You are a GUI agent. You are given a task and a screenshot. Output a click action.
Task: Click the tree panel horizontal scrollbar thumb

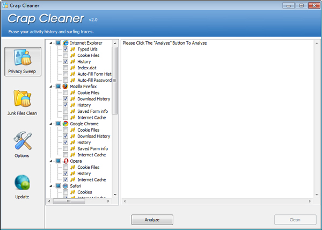tap(69, 201)
